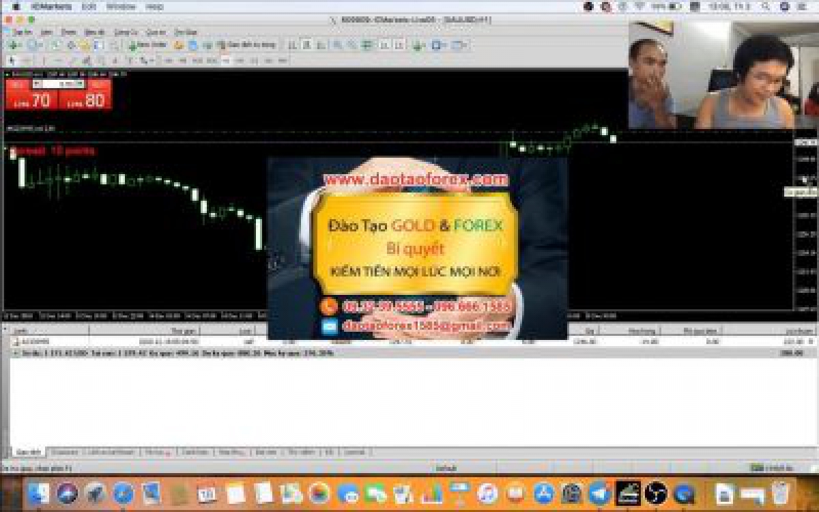Toggle chart Auto Scroll
The width and height of the screenshot is (819, 512).
click(x=384, y=45)
